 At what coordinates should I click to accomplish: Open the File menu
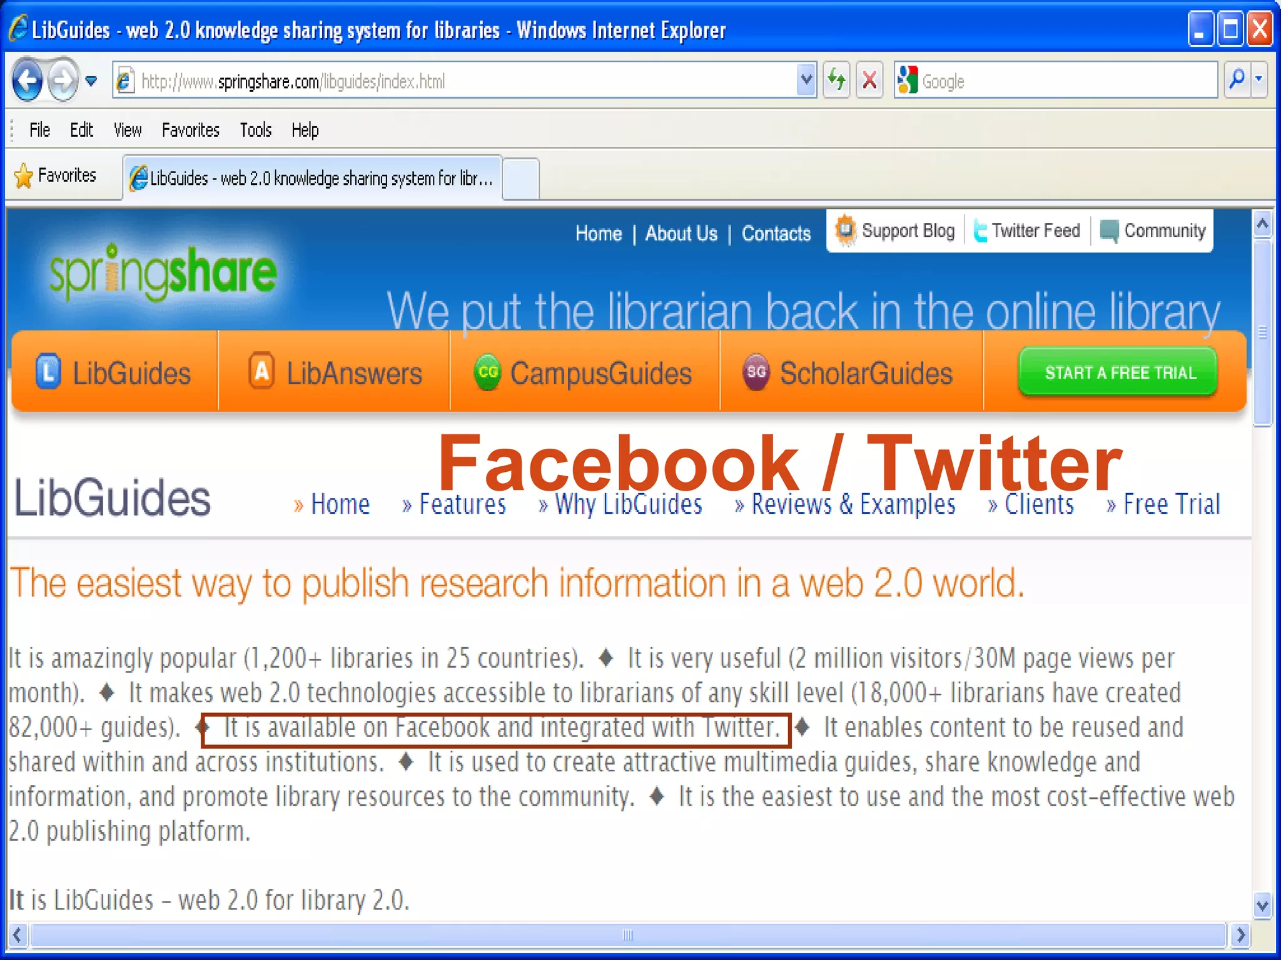click(x=39, y=130)
